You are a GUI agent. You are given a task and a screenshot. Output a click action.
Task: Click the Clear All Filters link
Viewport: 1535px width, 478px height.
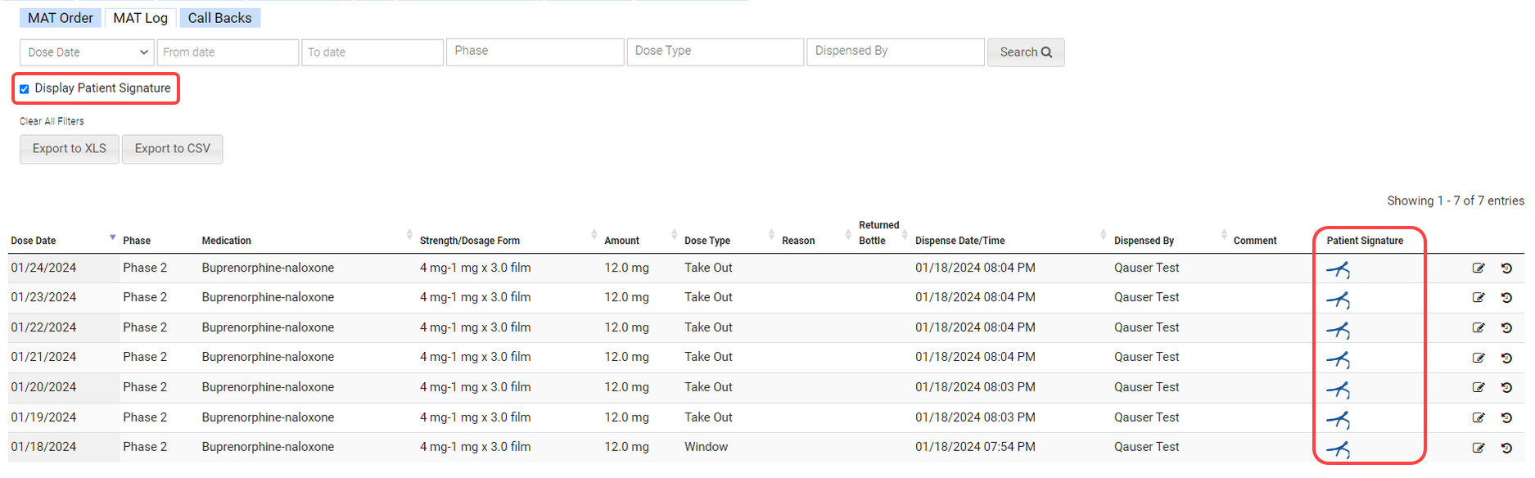point(52,121)
